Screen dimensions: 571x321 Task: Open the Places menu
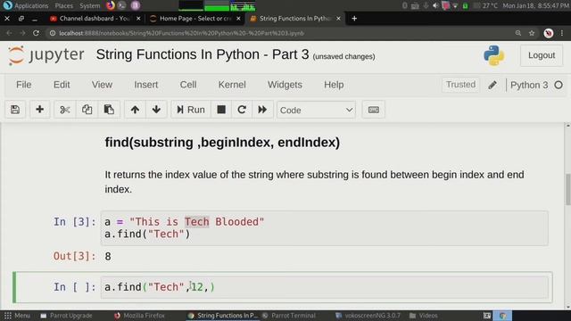(63, 6)
